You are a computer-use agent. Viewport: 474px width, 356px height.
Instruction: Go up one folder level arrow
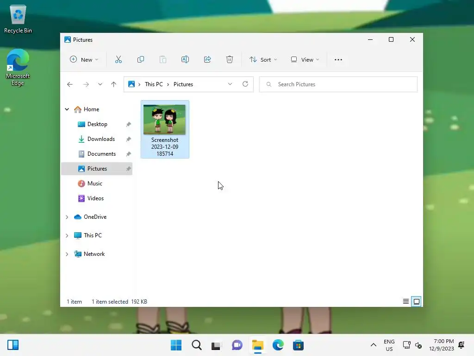(114, 84)
